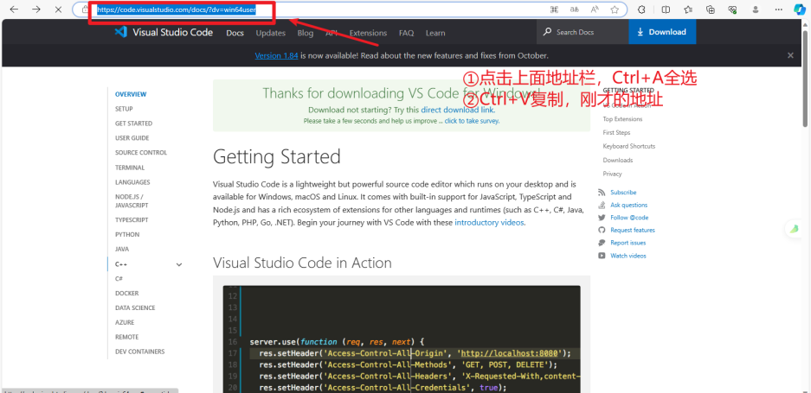The image size is (811, 393).
Task: Add this page to favorites with the star
Action: [x=615, y=10]
